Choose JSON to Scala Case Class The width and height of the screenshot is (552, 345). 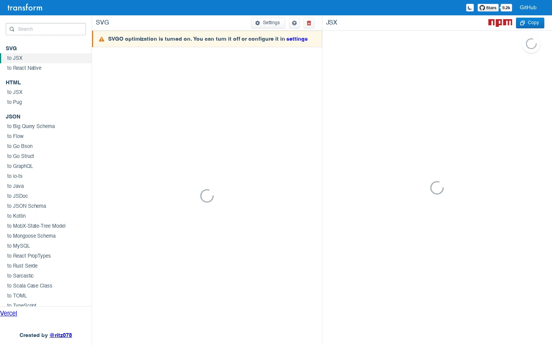coord(46,286)
